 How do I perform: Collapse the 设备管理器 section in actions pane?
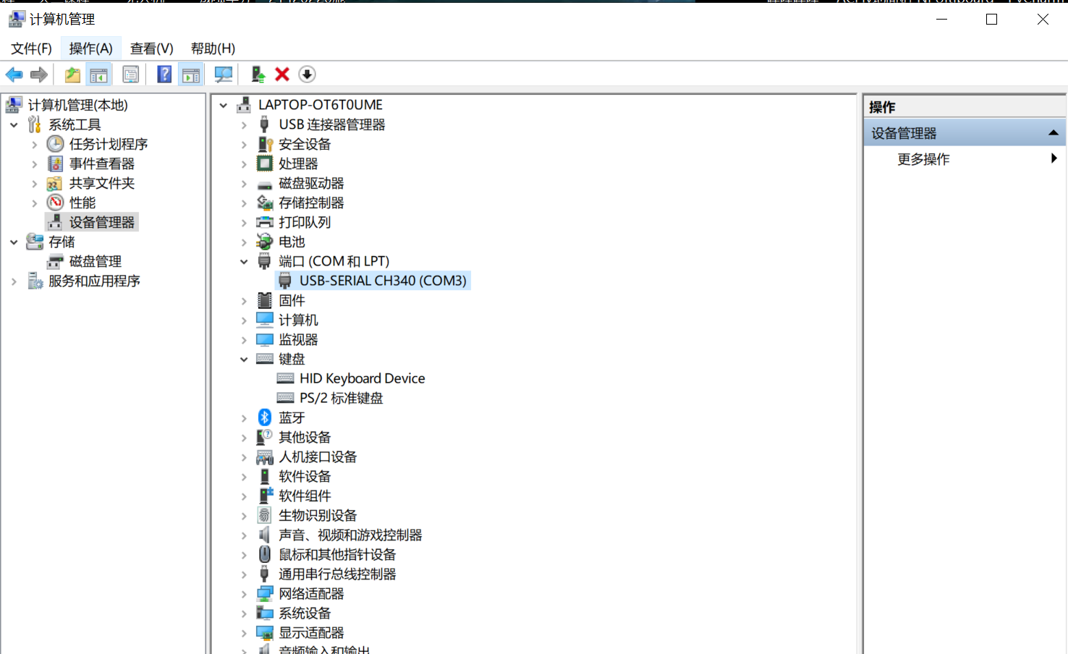click(x=1053, y=133)
